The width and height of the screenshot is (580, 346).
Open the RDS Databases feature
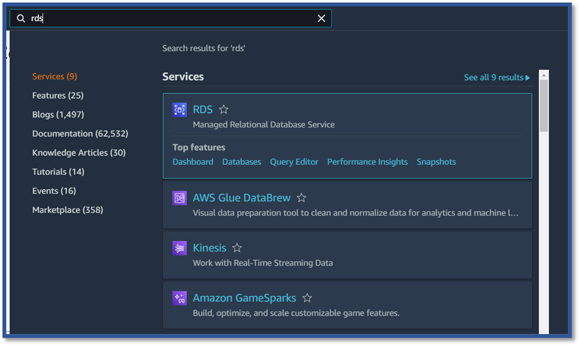pos(241,162)
